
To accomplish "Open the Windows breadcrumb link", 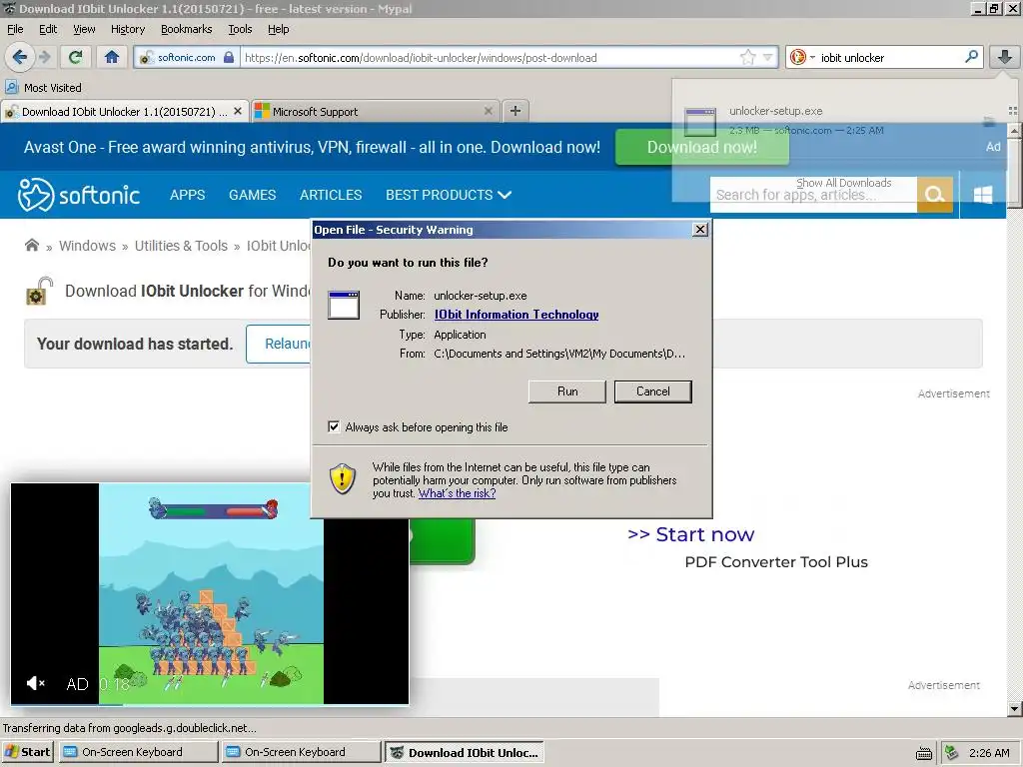I will click(88, 246).
